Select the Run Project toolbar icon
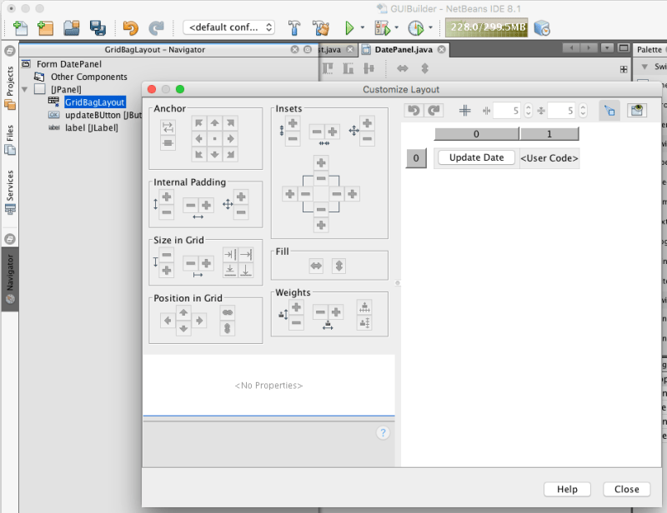 [x=349, y=27]
